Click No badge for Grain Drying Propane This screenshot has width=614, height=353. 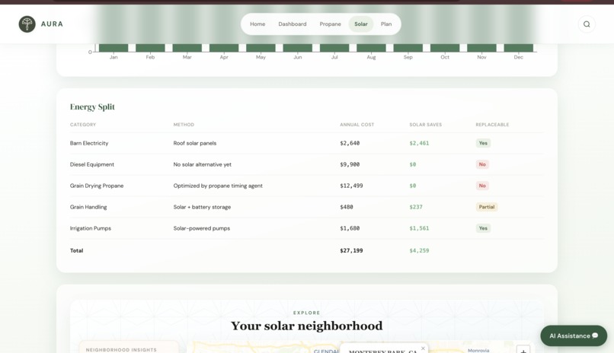point(482,186)
